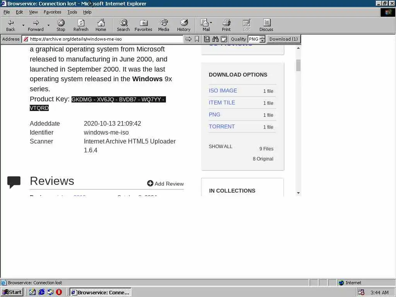This screenshot has height=297, width=396.
Task: Click the Addeddate value 2020-10-13 21:09:42
Action: (x=113, y=123)
